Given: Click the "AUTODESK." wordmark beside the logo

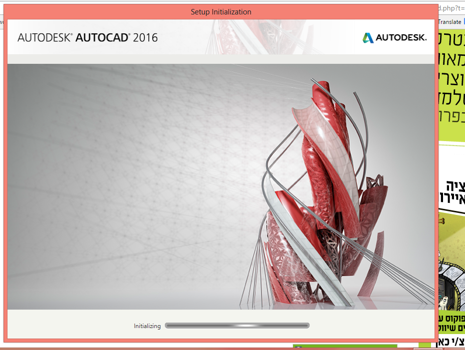Looking at the screenshot, I should [401, 37].
